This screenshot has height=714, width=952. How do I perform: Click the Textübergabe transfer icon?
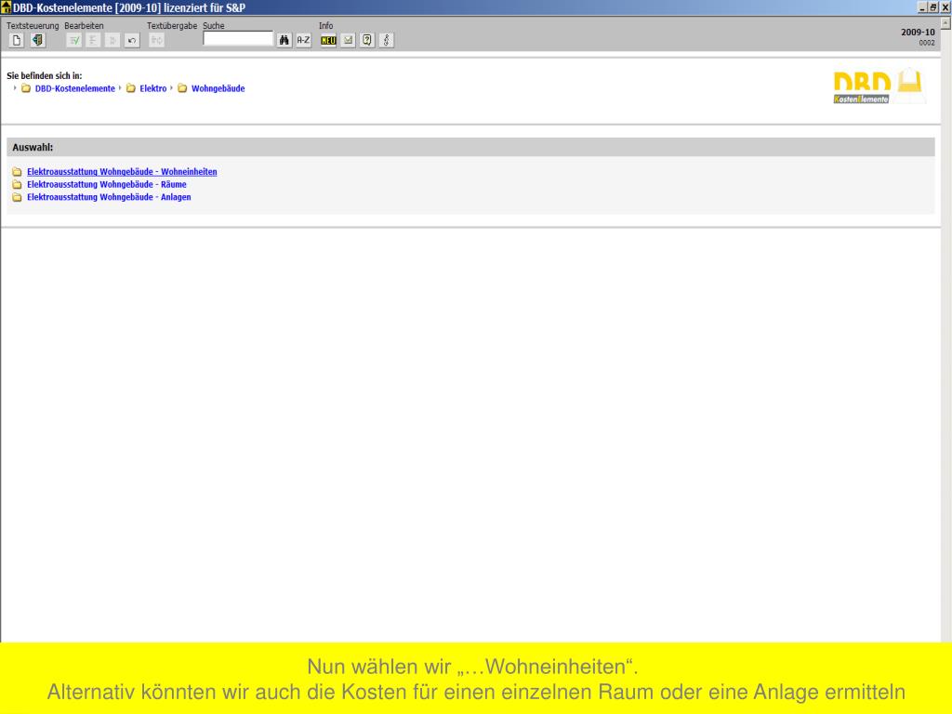click(156, 40)
